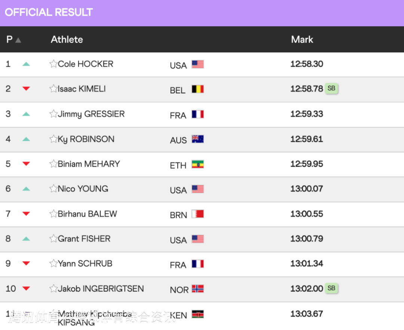Click the green up arrow for Nico YOUNG
Image resolution: width=404 pixels, height=330 pixels.
[x=26, y=189]
